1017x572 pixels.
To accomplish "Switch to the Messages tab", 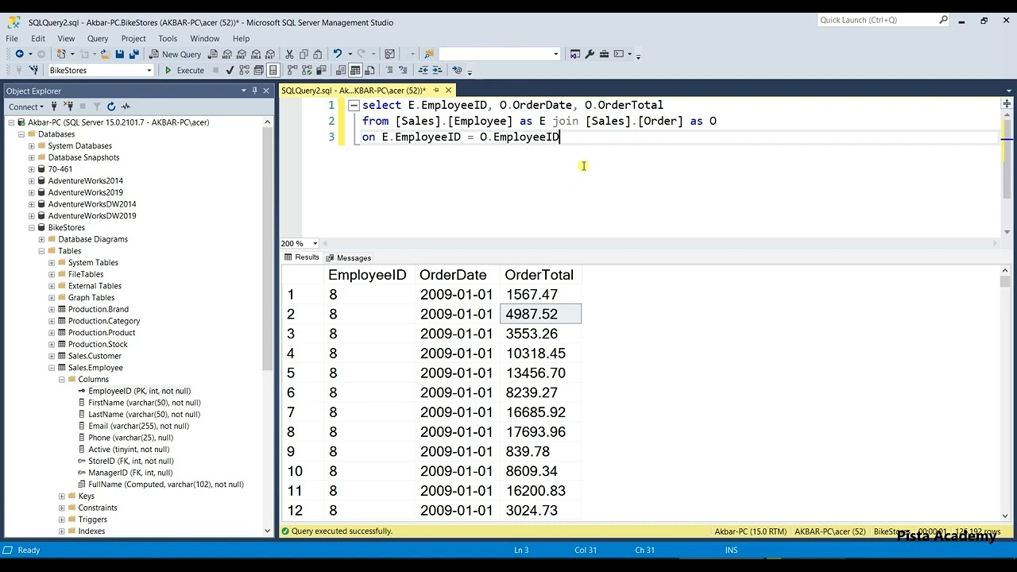I will (x=348, y=257).
